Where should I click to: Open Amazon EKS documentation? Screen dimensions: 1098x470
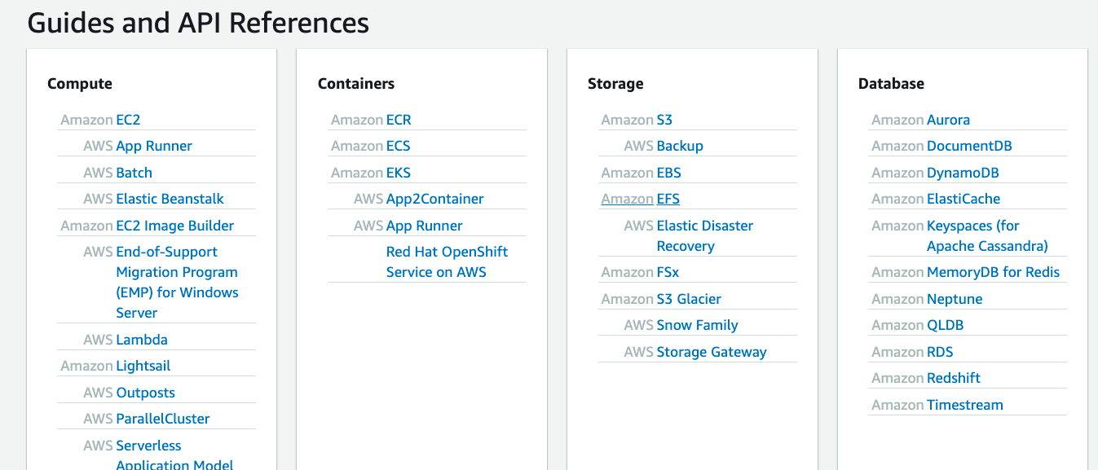coord(398,173)
